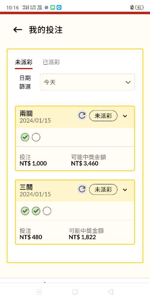This screenshot has width=150, height=301.
Task: Tap the Android back navigation triangle
Action: tap(111, 292)
